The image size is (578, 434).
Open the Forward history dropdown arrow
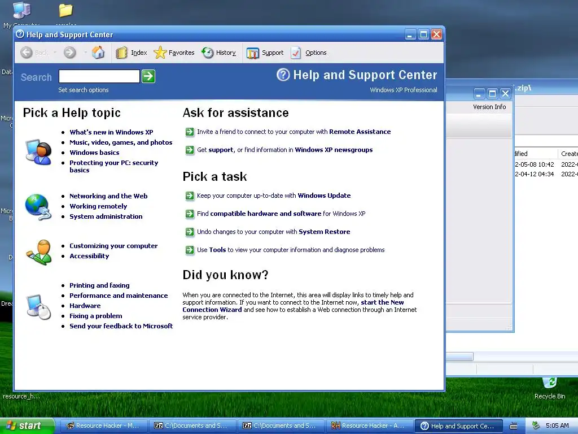click(x=85, y=53)
